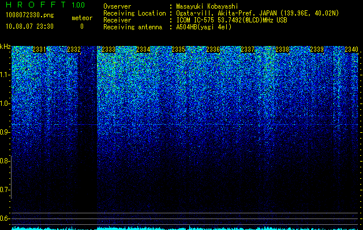Image resolution: width=363 pixels, height=230 pixels.
Task: Click the 2337 time marker
Action: pyautogui.click(x=248, y=49)
